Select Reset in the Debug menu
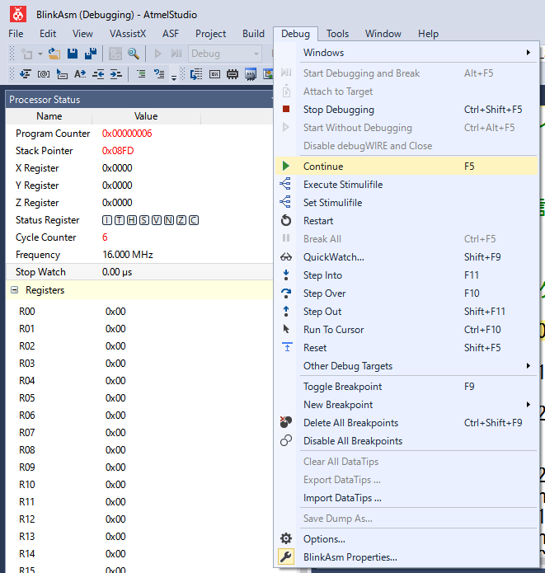Screen dimensions: 545x573 (x=406, y=348)
